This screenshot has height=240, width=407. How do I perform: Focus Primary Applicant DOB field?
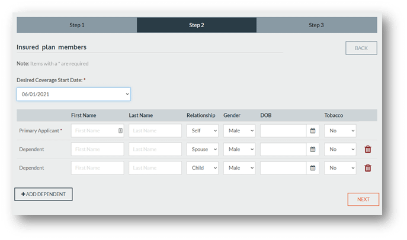point(283,131)
